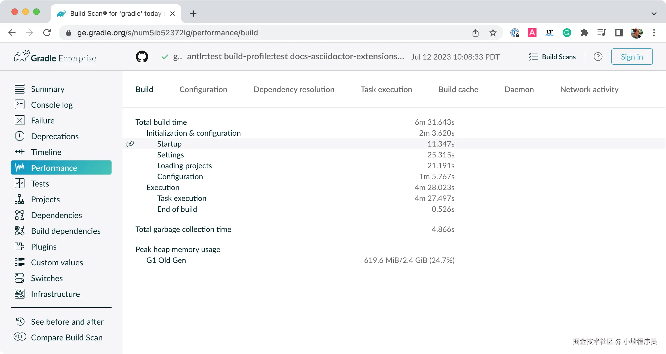Click the share page icon in address bar
Screen dimensions: 666x354
tap(475, 33)
